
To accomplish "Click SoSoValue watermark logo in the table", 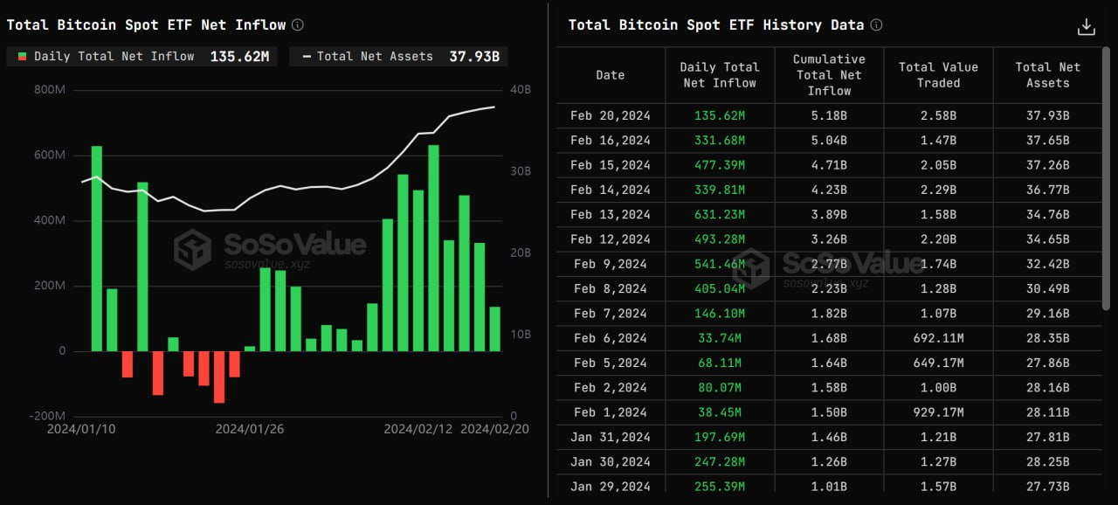I will click(751, 268).
